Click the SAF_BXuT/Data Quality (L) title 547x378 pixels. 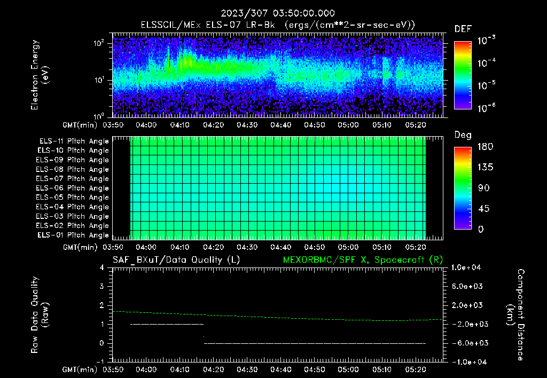(176, 260)
